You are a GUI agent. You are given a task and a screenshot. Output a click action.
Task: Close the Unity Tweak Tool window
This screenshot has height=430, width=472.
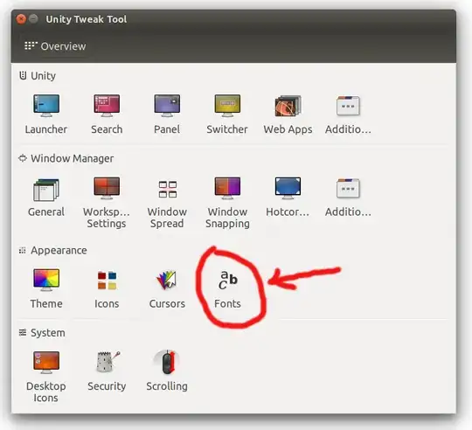(21, 19)
